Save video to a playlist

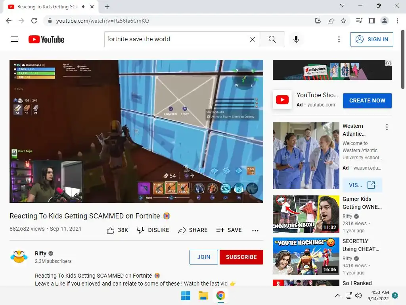(x=229, y=230)
